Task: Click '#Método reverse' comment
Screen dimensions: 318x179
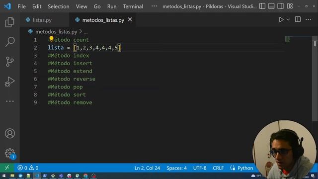Action: [x=72, y=79]
